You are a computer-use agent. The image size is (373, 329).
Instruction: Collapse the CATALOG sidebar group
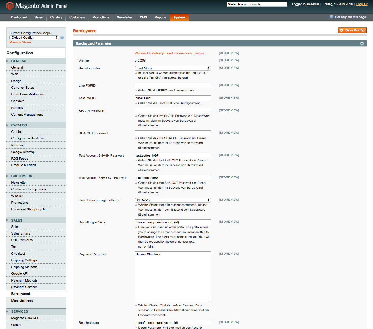click(36, 125)
